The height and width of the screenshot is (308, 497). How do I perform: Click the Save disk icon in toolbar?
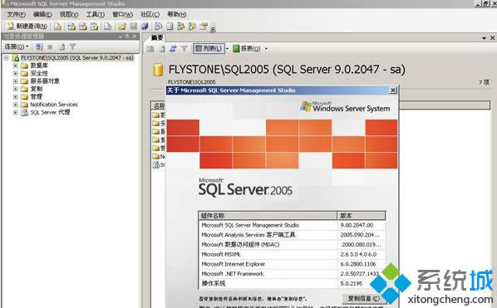pos(134,27)
